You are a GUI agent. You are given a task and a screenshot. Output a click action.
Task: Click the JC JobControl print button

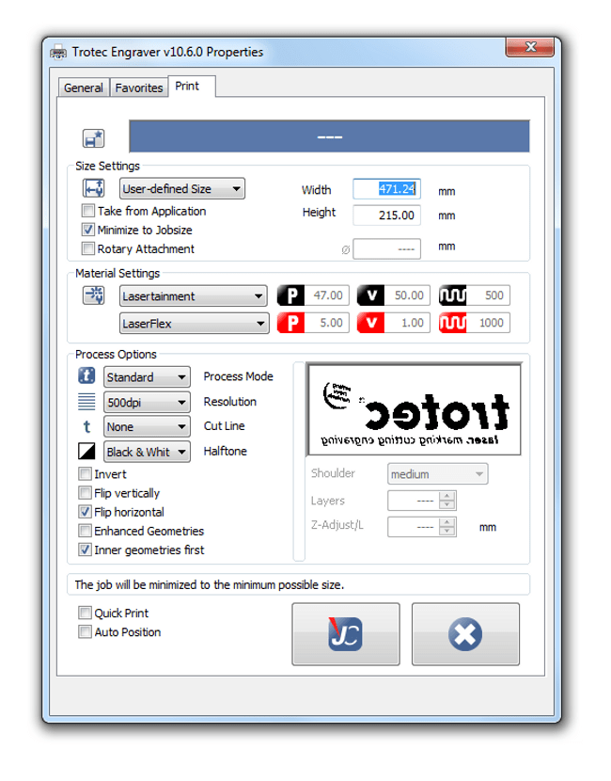[346, 634]
